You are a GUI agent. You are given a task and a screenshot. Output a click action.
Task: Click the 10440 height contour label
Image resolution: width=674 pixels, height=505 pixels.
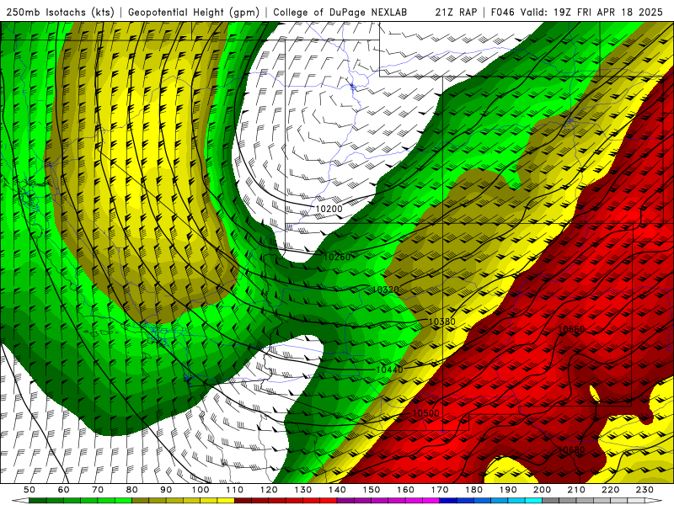(389, 369)
